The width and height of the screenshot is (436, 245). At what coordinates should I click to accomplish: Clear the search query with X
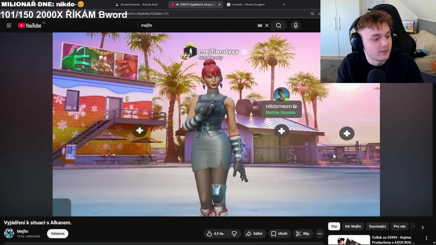[x=267, y=26]
